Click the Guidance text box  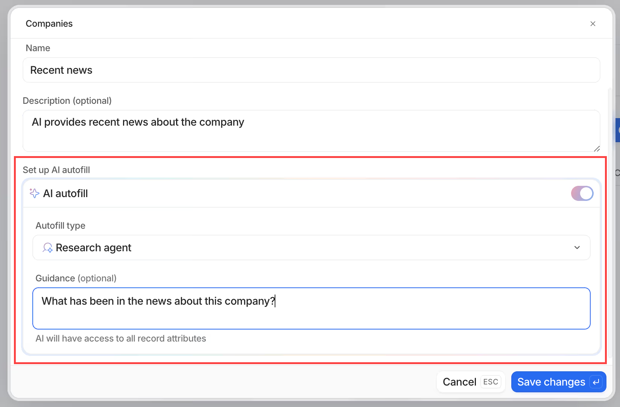pos(311,308)
